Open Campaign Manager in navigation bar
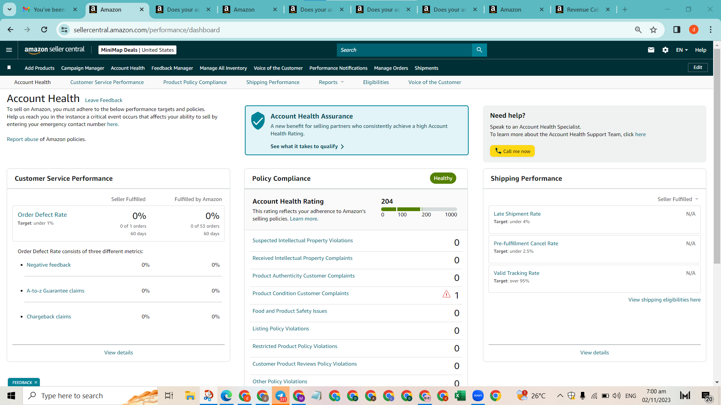721x405 pixels. (83, 68)
